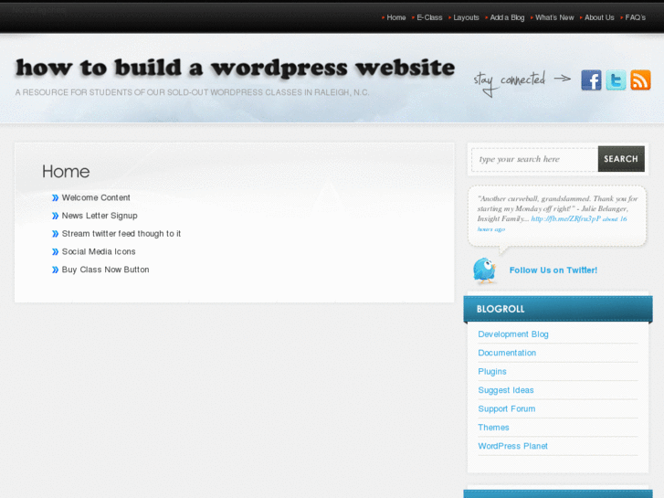Screen dimensions: 664x498
Task: Click Follow Us on Twitter link
Action: click(x=553, y=270)
